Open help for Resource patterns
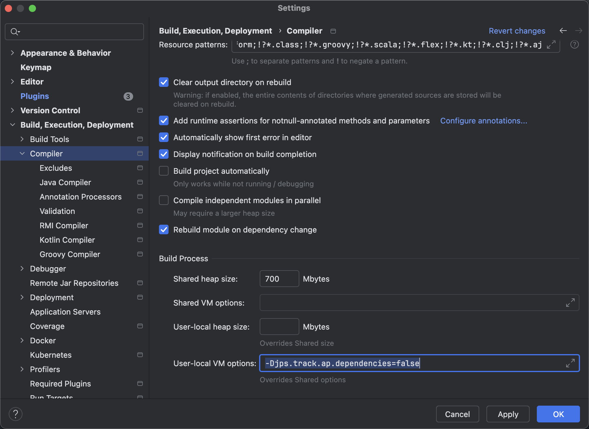This screenshot has width=589, height=429. pos(574,45)
